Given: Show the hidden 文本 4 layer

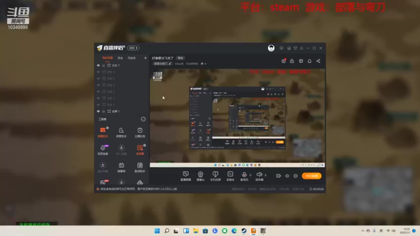Looking at the screenshot, I should (x=98, y=85).
